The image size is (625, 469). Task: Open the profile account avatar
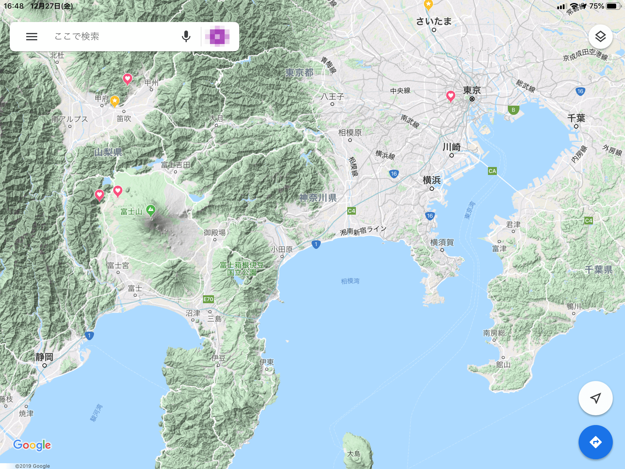(x=217, y=37)
